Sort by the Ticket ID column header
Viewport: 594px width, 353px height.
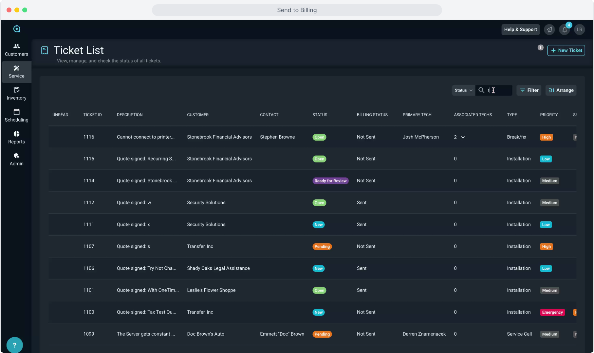coord(92,115)
